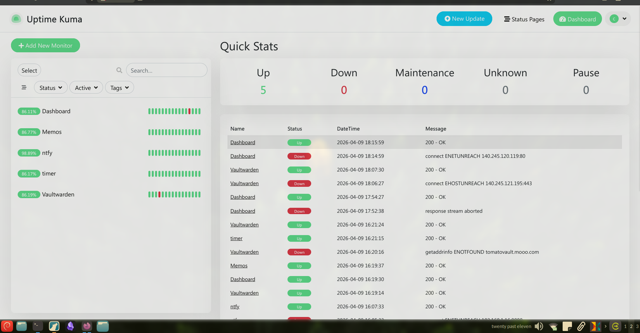Image resolution: width=640 pixels, height=333 pixels.
Task: Click the sticky note tray icon
Action: [567, 326]
